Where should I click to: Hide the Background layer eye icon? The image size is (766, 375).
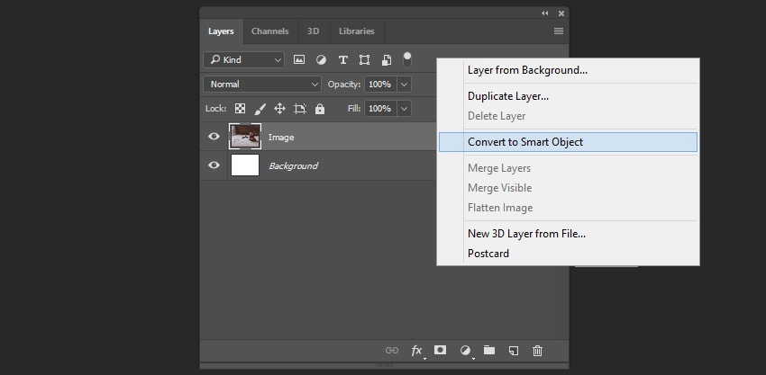click(x=214, y=165)
